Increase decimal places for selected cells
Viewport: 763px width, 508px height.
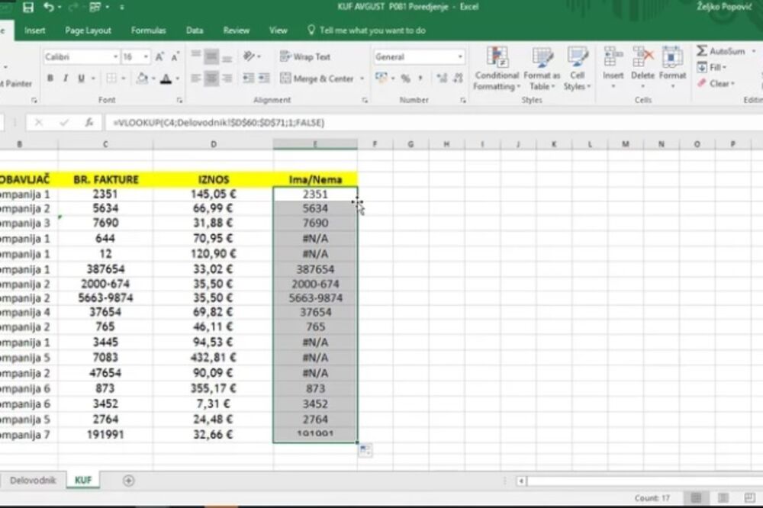coord(440,79)
